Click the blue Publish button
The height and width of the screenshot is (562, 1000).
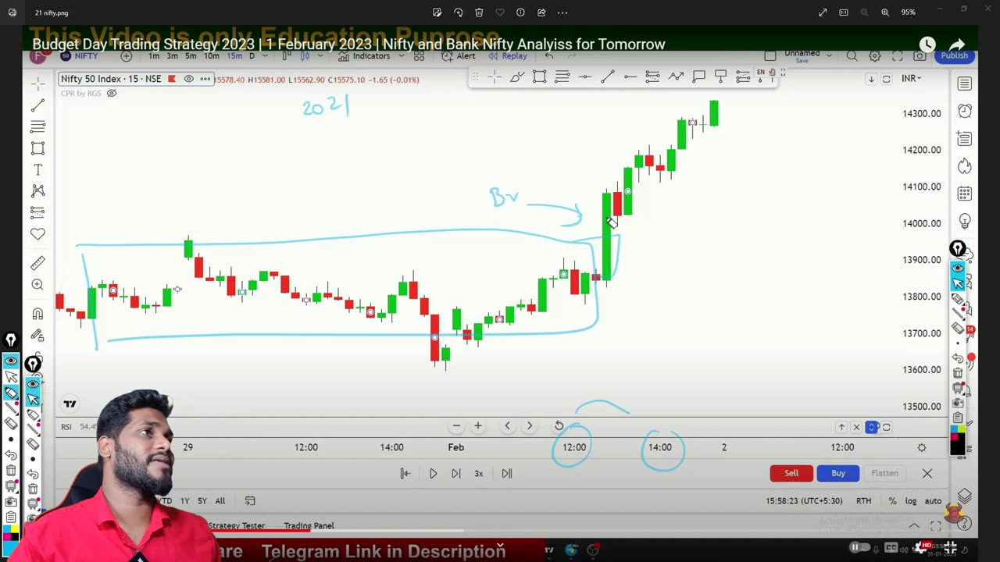point(954,55)
